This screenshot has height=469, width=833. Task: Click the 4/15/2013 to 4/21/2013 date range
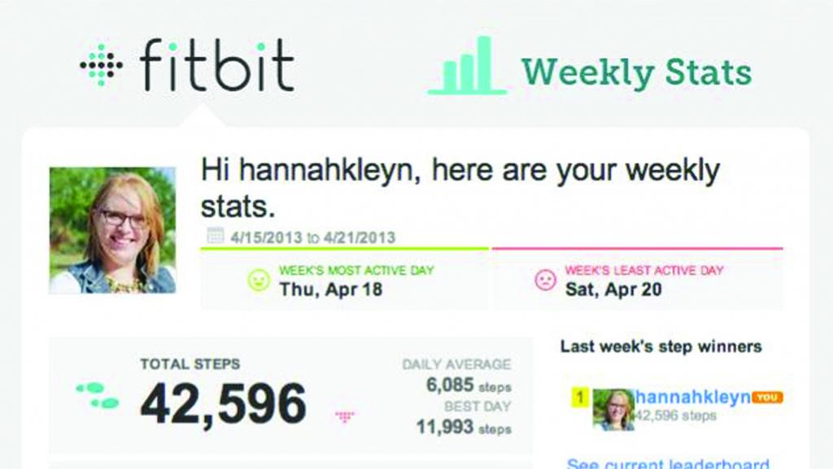[313, 237]
